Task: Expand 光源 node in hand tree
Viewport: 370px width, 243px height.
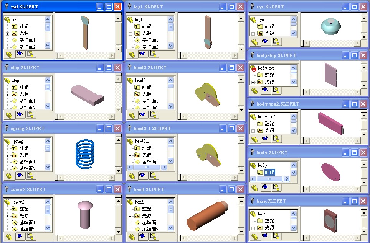Action: [x=130, y=216]
